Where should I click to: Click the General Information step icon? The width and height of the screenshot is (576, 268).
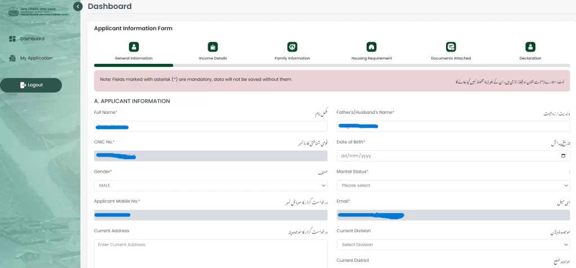pyautogui.click(x=134, y=47)
